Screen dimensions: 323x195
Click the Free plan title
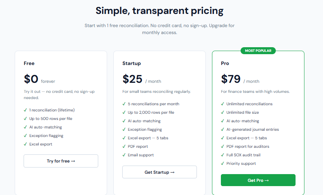[29, 63]
